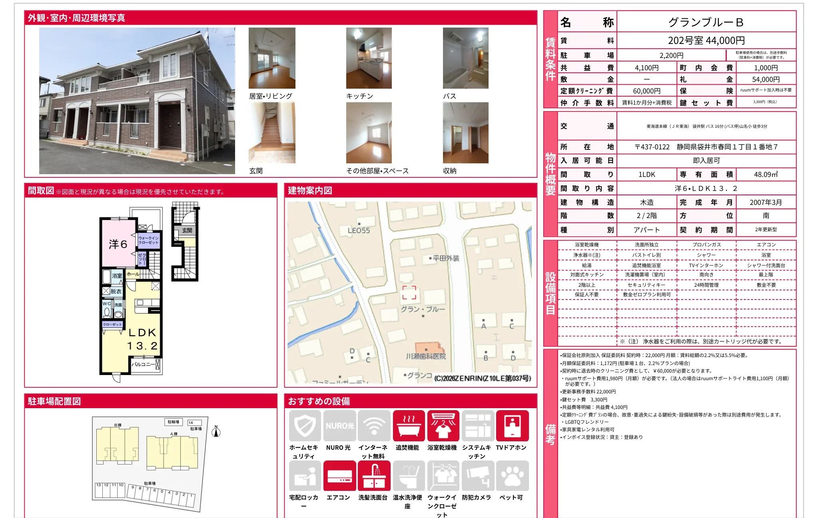The image size is (822, 518).
Task: Open the その他部屋・スペース photo
Action: point(369,133)
